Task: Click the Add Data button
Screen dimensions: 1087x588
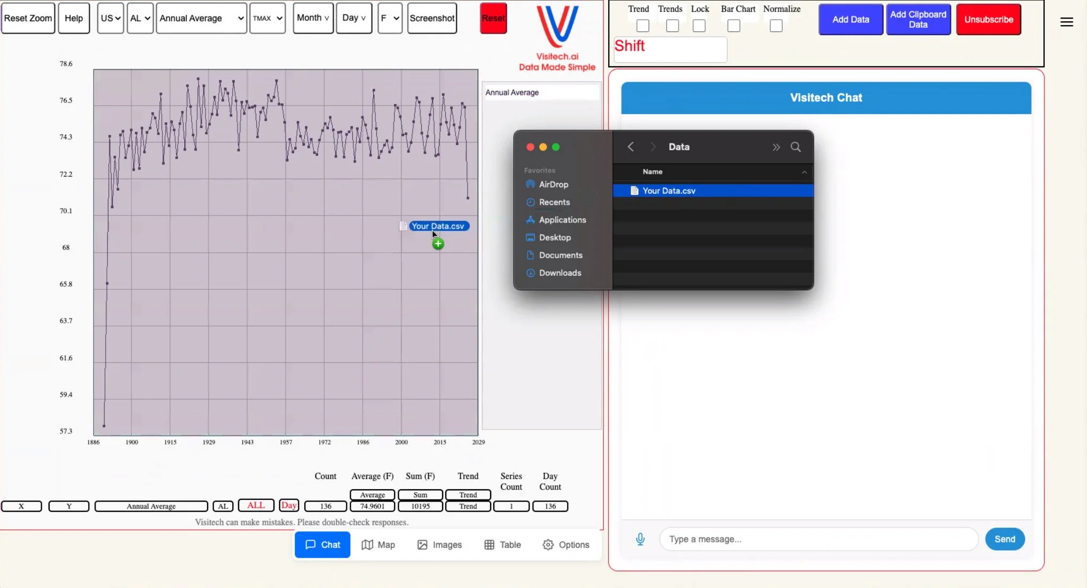Action: point(850,19)
